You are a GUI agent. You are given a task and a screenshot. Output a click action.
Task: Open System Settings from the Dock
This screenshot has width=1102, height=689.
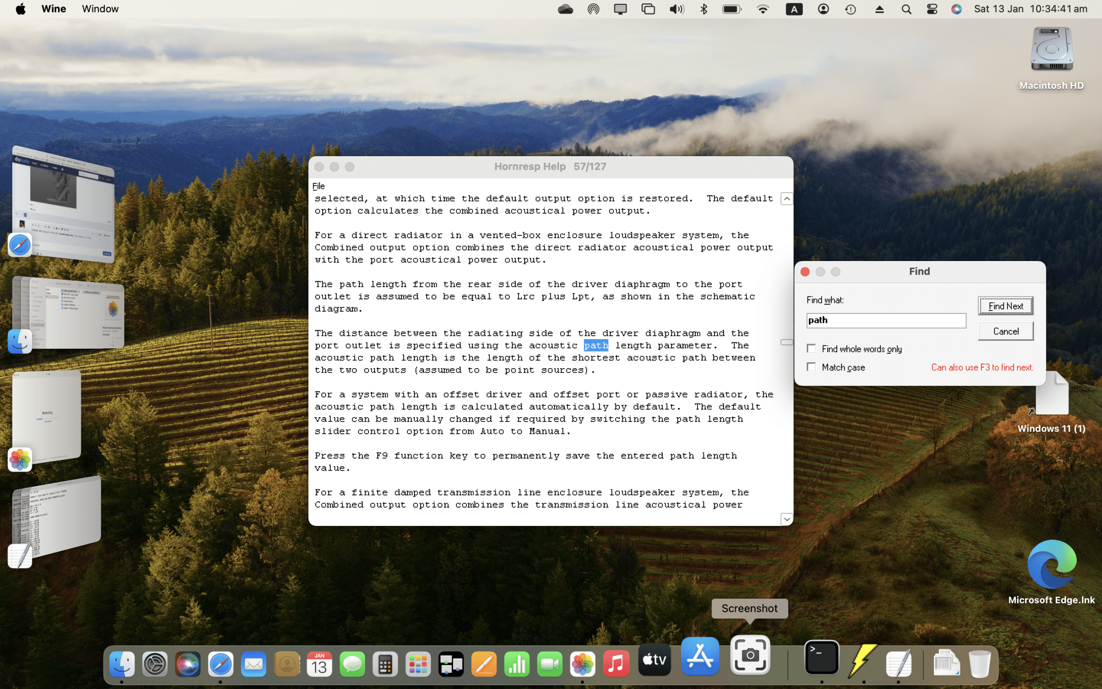(155, 665)
